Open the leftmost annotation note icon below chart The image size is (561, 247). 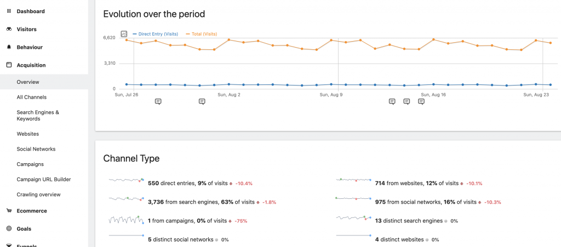[x=158, y=101]
